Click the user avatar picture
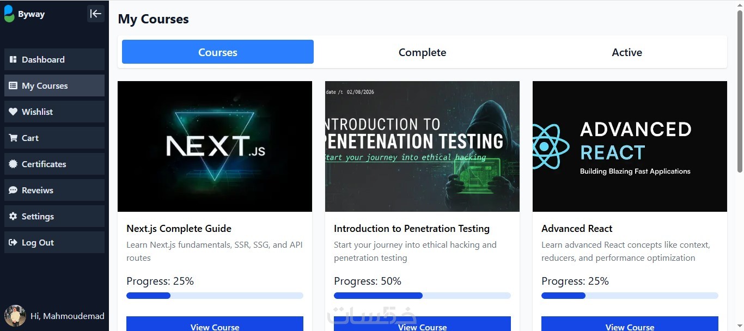Image resolution: width=744 pixels, height=331 pixels. [x=15, y=316]
